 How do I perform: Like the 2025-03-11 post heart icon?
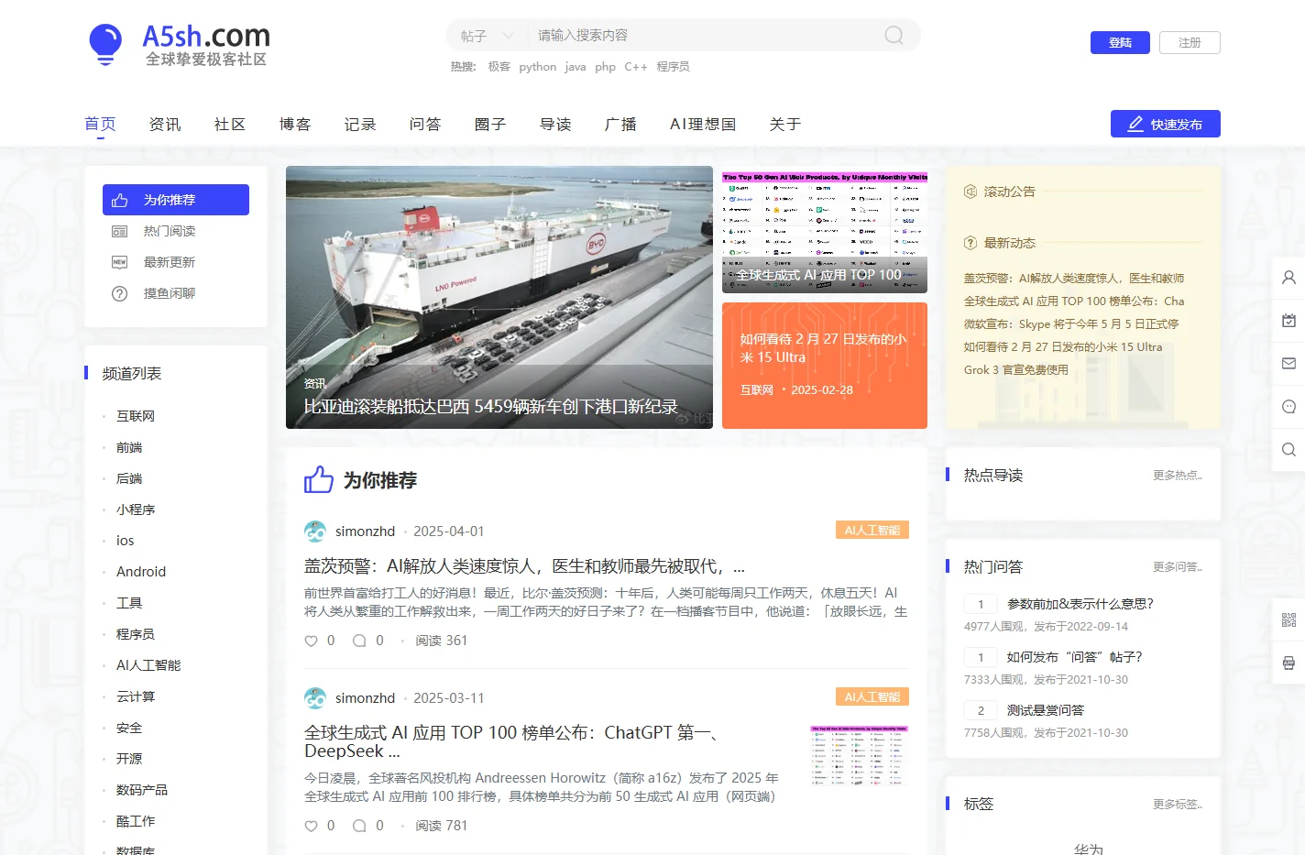click(311, 826)
